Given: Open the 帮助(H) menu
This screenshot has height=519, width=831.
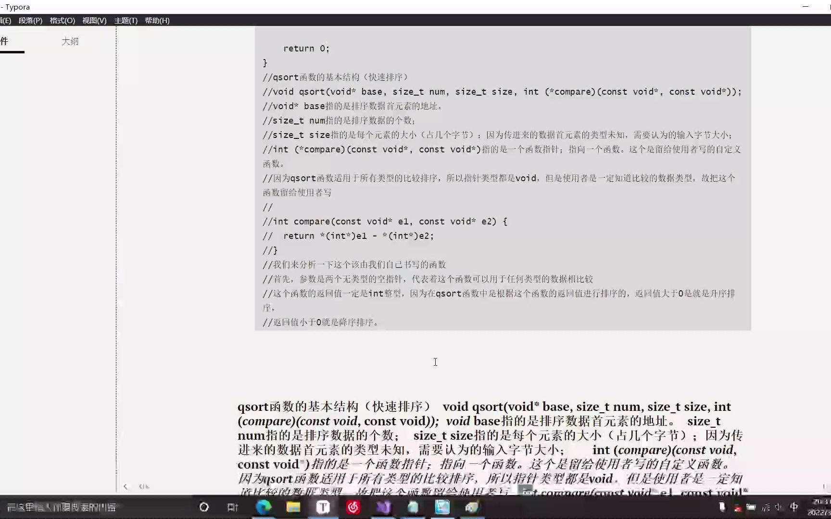Looking at the screenshot, I should point(157,20).
